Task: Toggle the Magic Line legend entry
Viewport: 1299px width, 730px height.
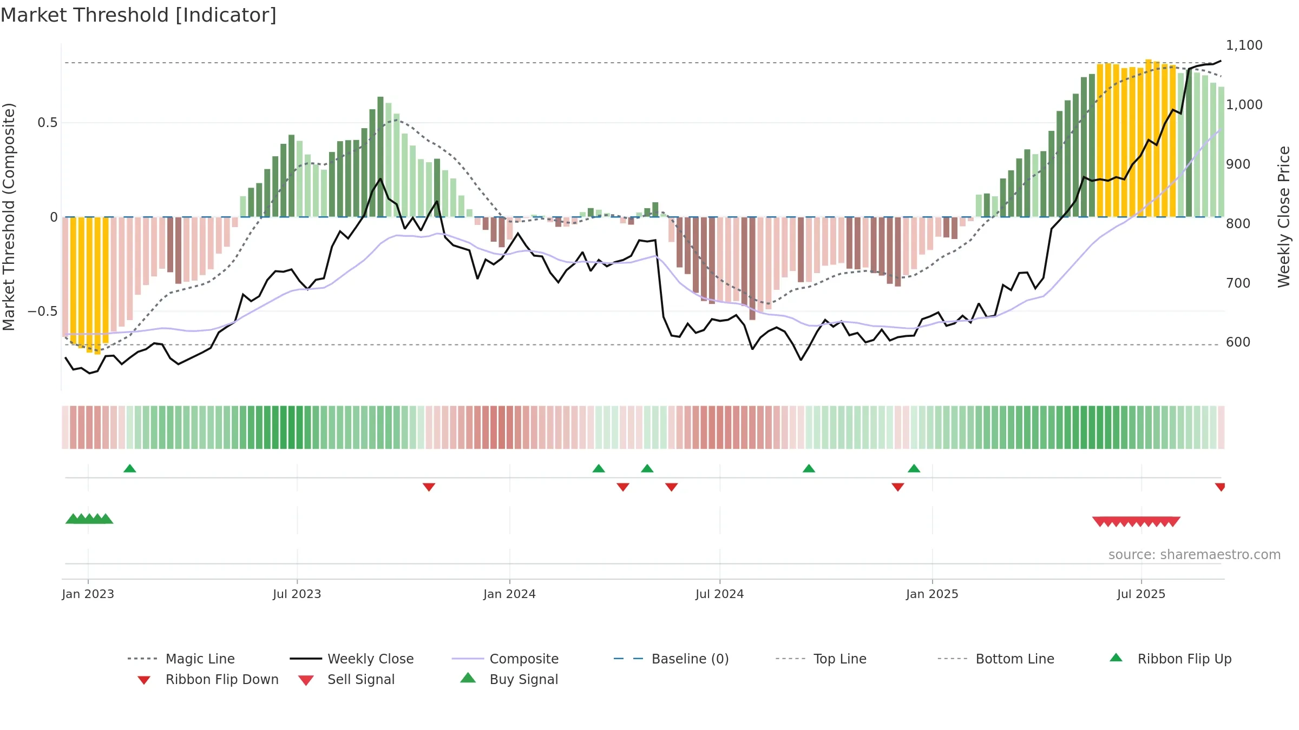Action: 181,659
